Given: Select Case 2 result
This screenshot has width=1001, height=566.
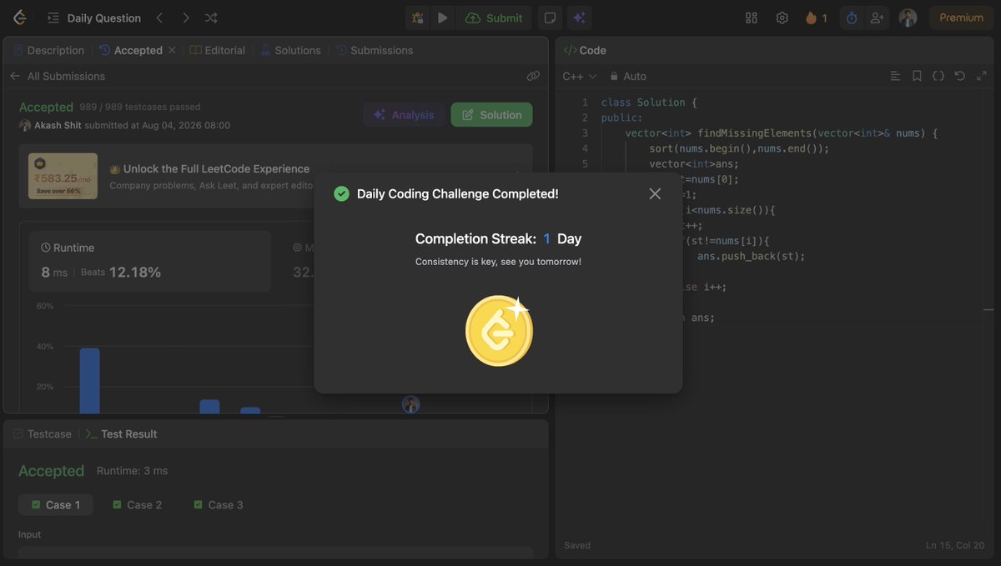Looking at the screenshot, I should [x=137, y=504].
